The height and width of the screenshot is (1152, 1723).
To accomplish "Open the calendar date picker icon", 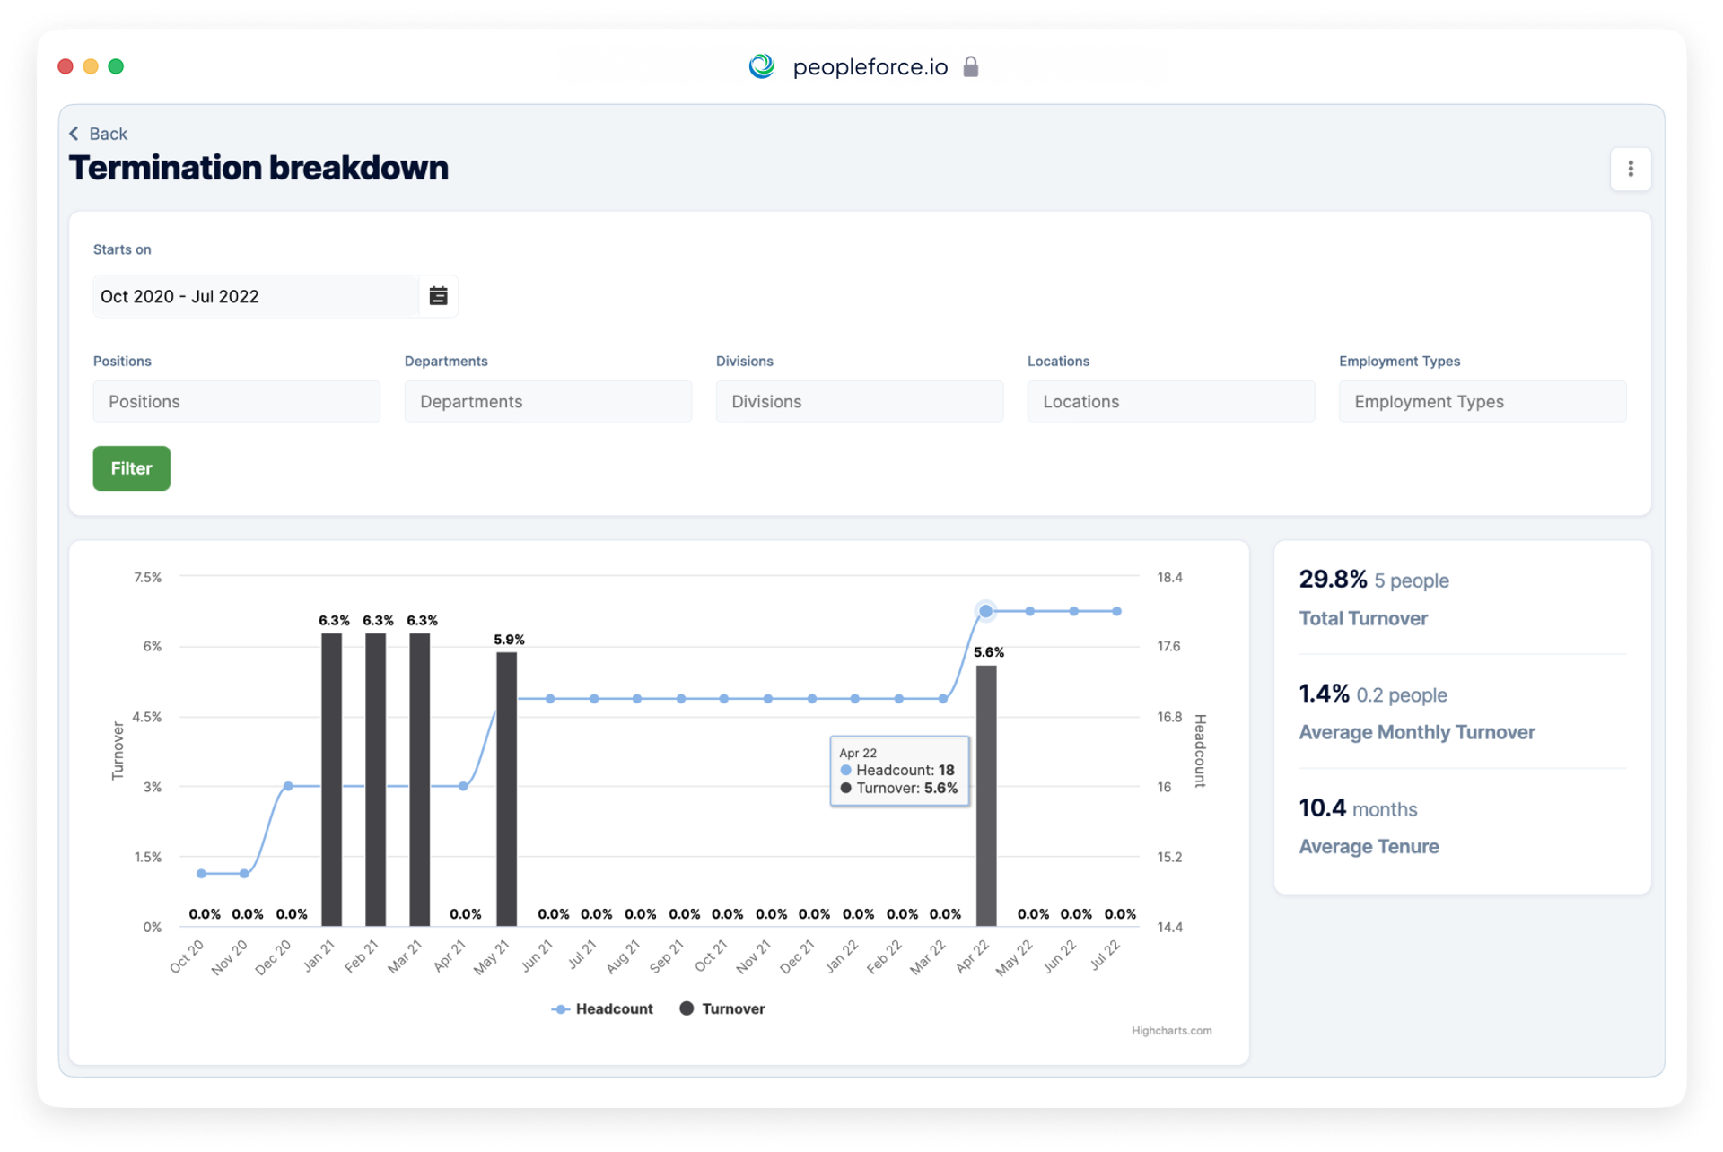I will point(438,296).
